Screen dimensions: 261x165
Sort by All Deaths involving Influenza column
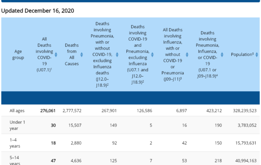click(187, 55)
